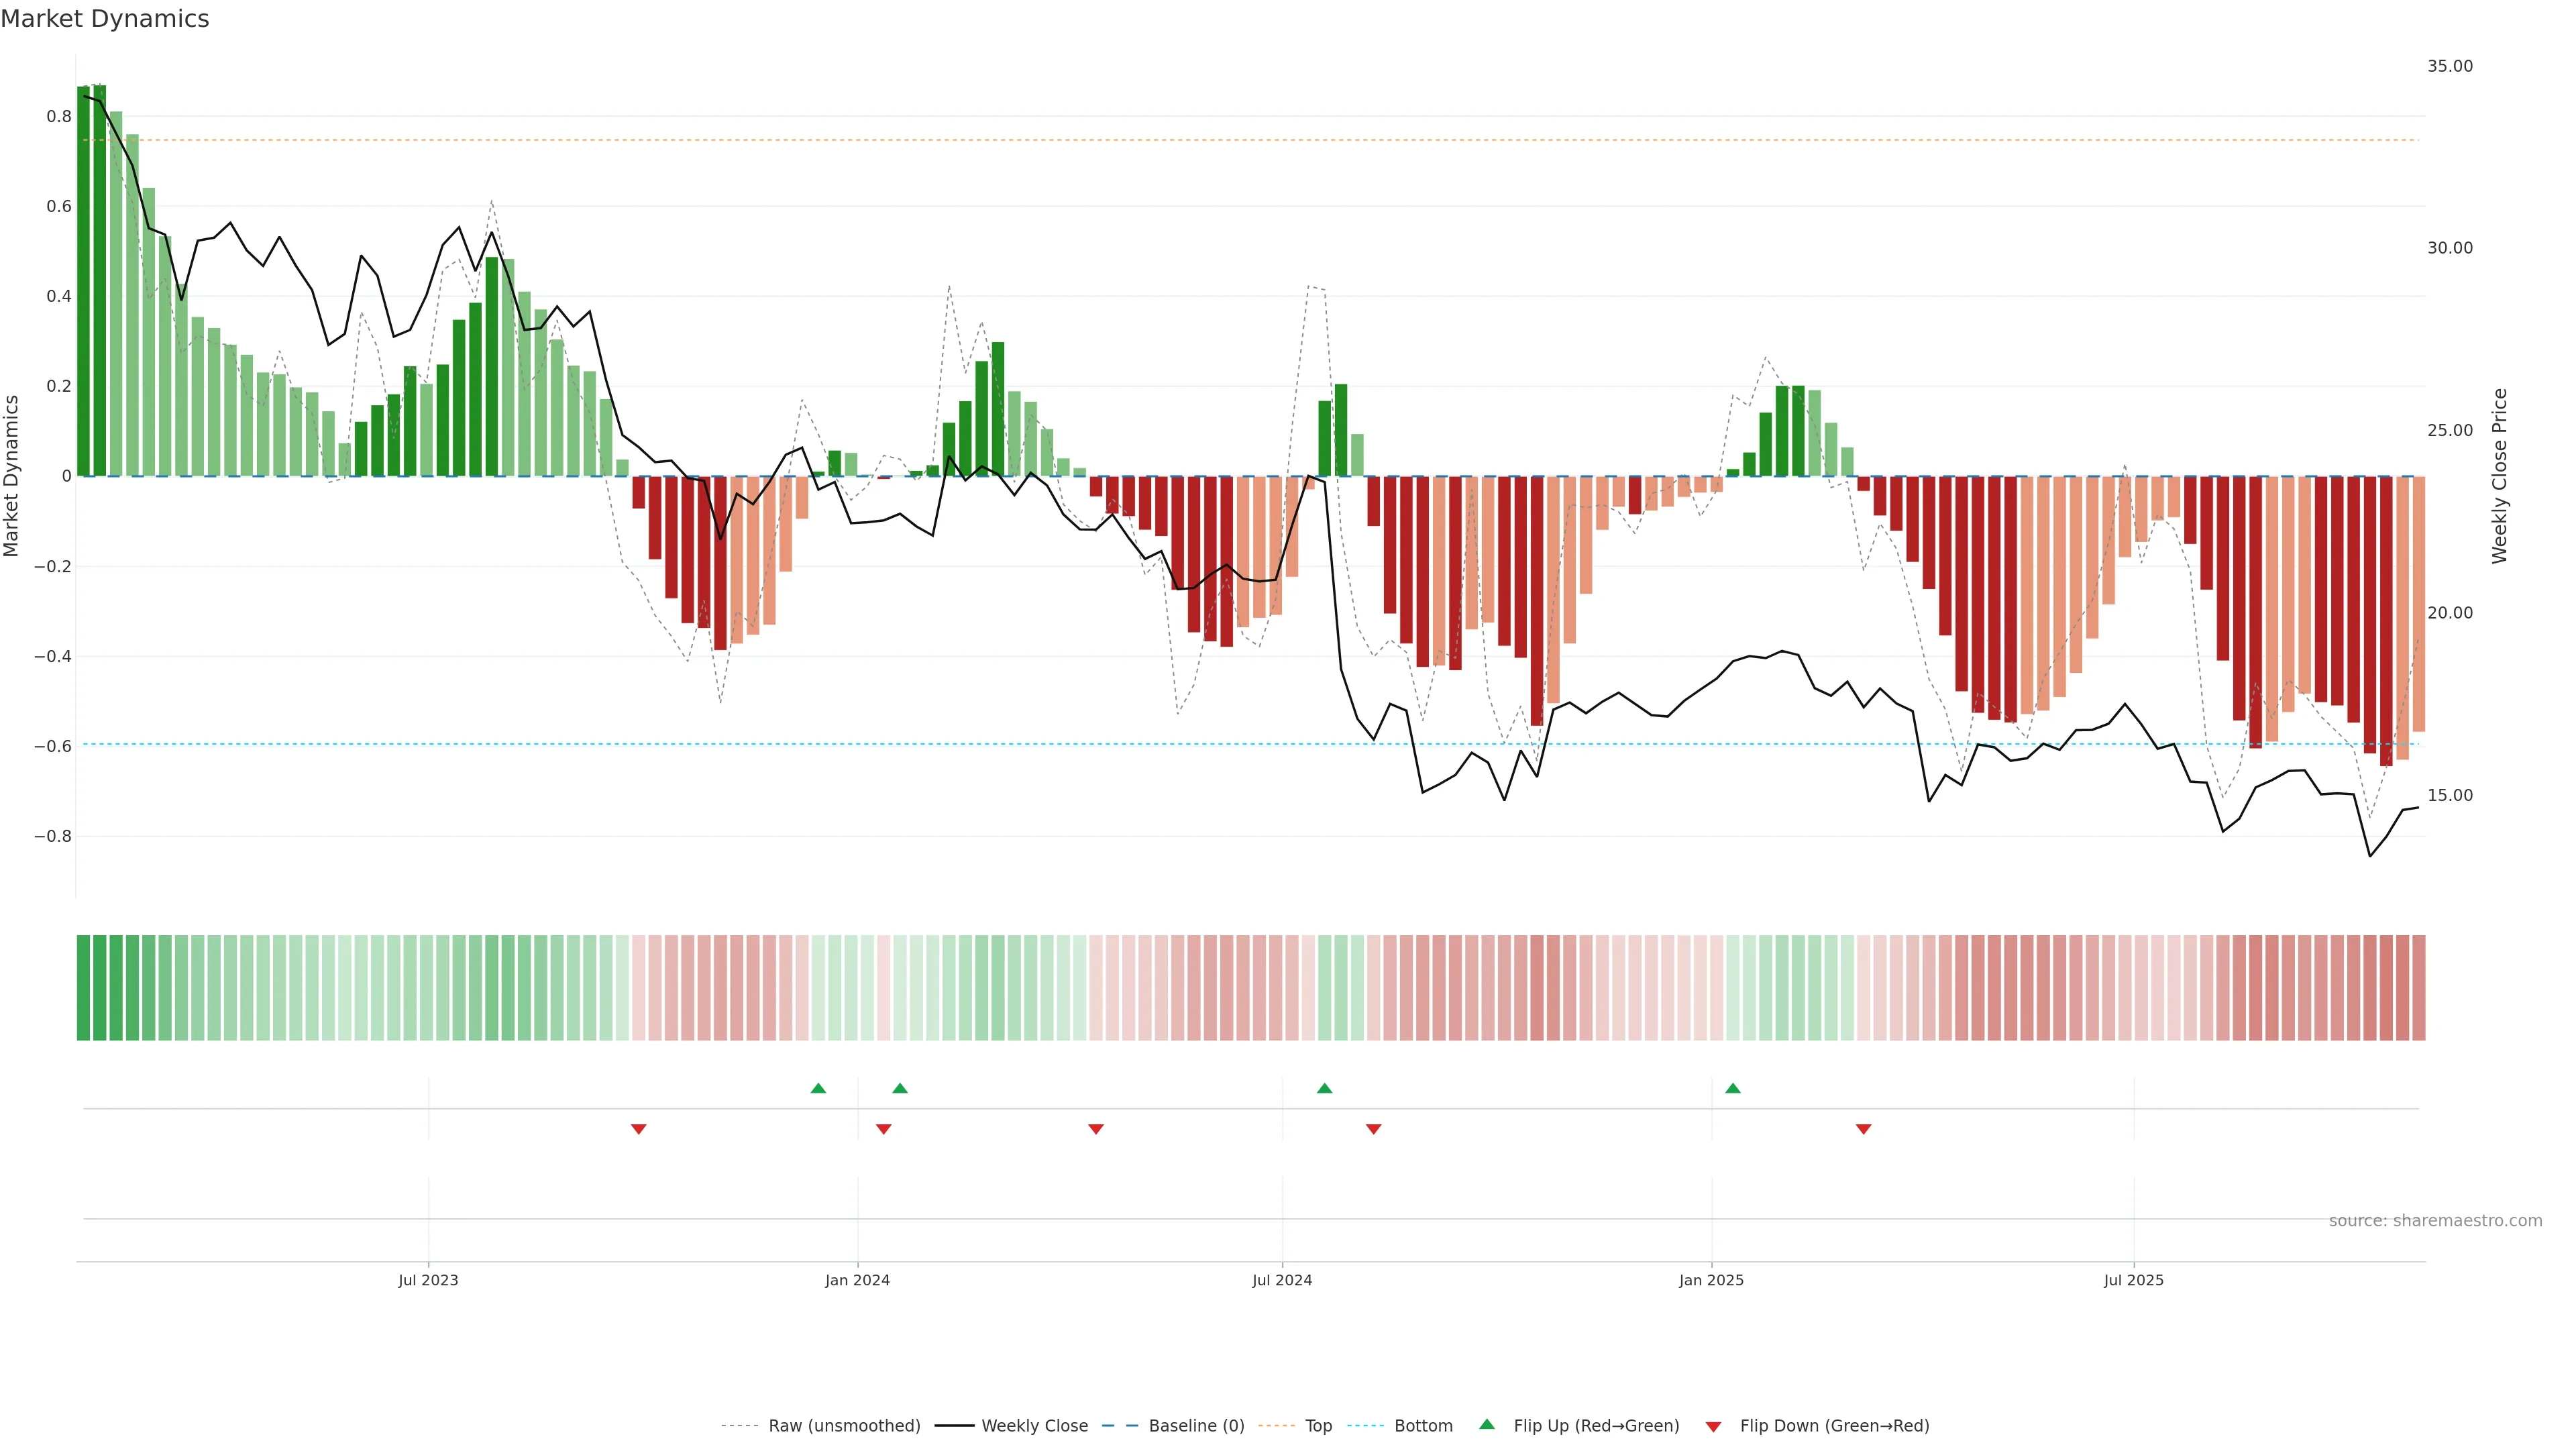Click the earliest green flip-up triangle marker
The width and height of the screenshot is (2576, 1449).
[818, 1088]
